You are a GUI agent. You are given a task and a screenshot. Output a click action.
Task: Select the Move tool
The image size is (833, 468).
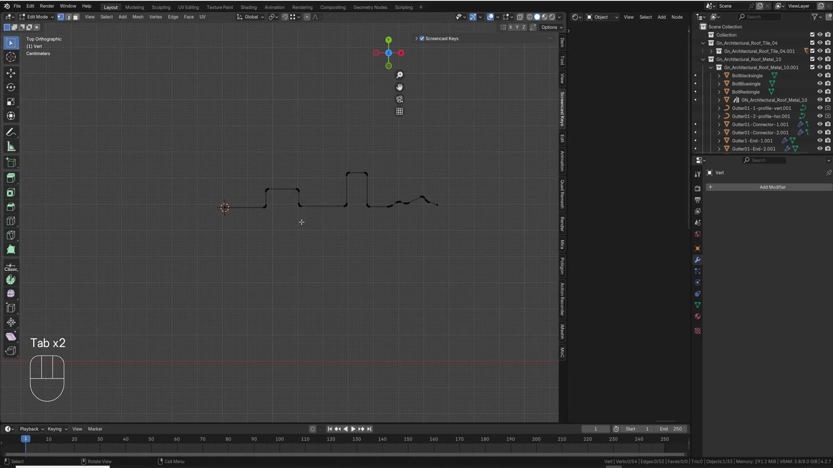(x=11, y=73)
